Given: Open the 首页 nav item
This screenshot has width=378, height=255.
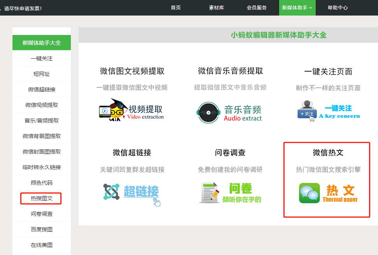Looking at the screenshot, I should click(x=176, y=8).
